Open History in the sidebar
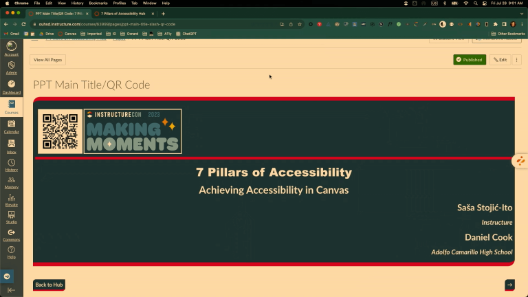528x297 pixels. click(12, 165)
